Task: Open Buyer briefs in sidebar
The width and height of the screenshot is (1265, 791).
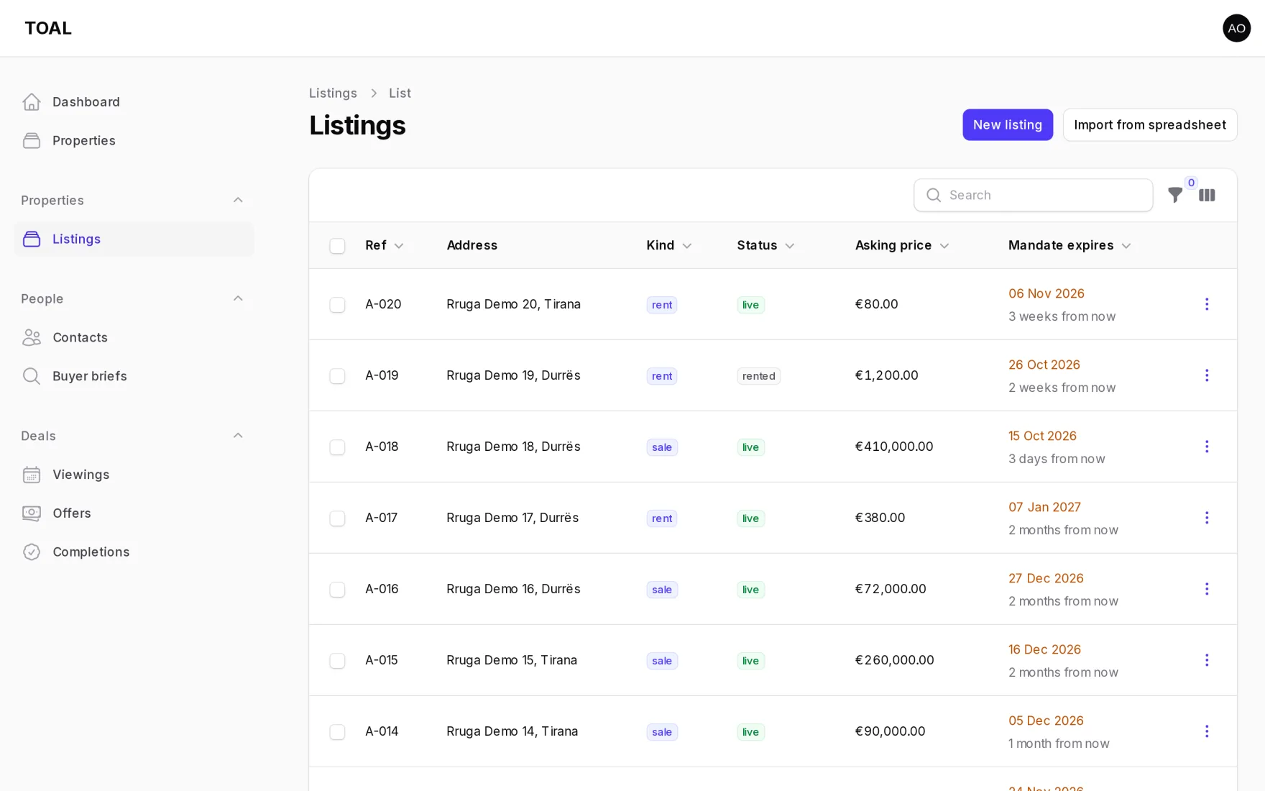Action: coord(134,376)
